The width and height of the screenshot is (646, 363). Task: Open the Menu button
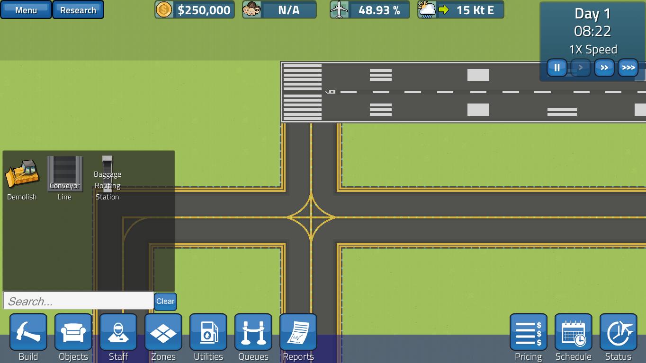[26, 10]
